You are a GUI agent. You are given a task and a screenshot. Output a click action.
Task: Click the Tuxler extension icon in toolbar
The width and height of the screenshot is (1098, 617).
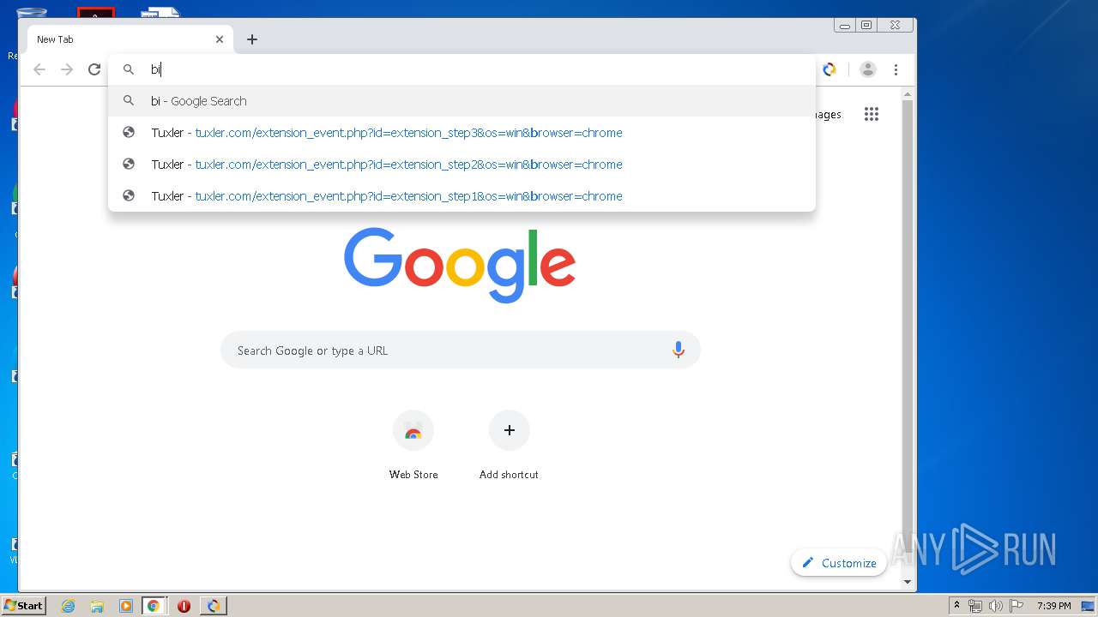point(830,69)
